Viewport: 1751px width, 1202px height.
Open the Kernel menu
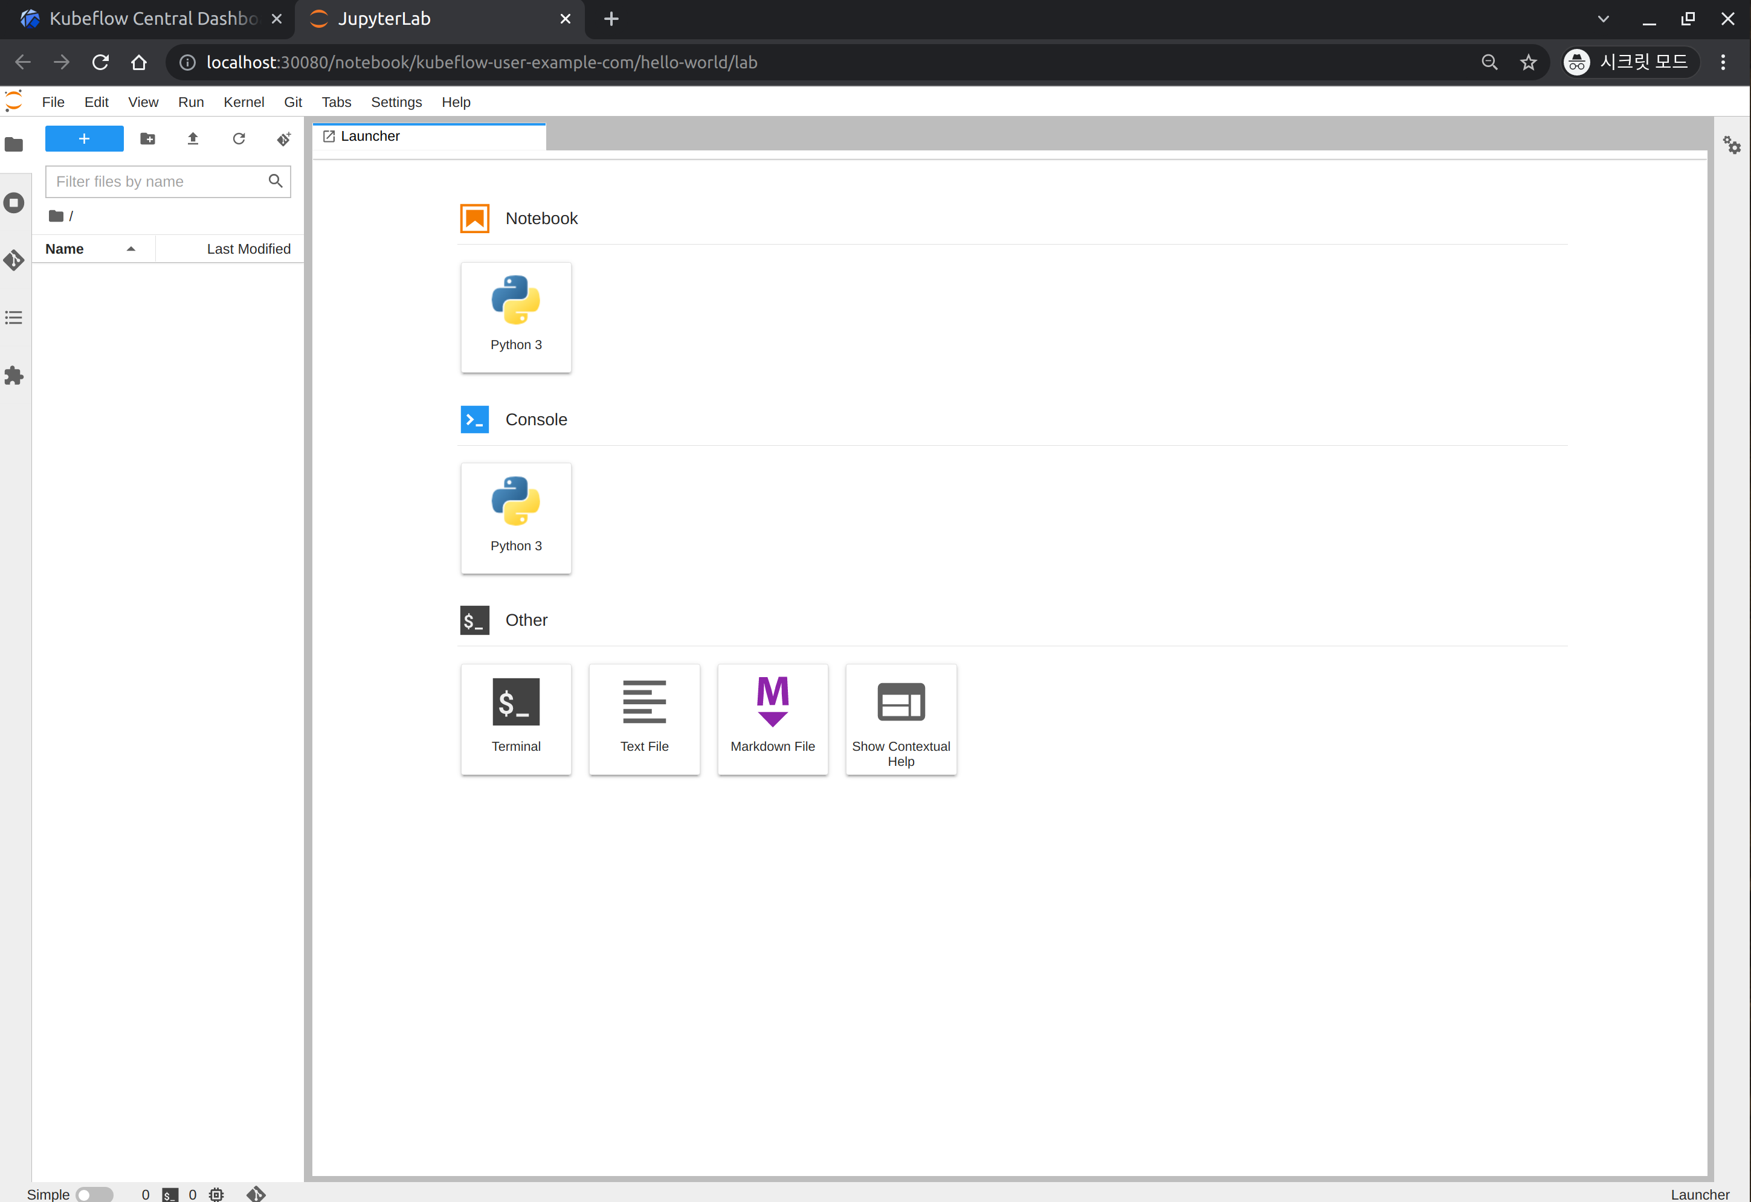(x=243, y=101)
